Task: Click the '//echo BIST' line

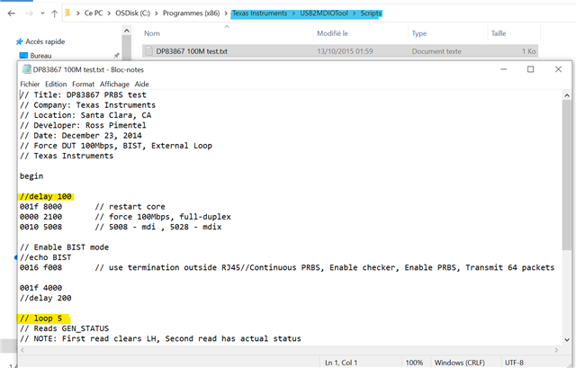Action: click(46, 257)
